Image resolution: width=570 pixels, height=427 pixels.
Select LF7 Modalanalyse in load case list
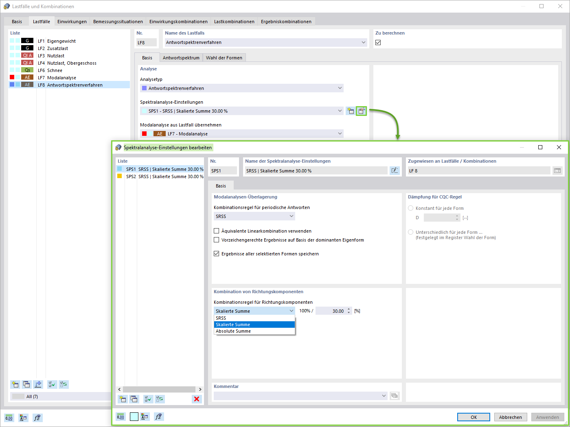(69, 78)
